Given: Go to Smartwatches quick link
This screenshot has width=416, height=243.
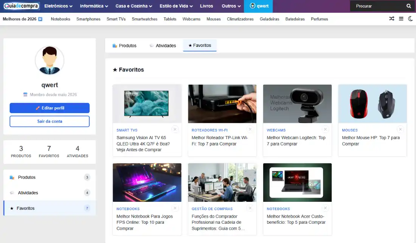Looking at the screenshot, I should [144, 19].
